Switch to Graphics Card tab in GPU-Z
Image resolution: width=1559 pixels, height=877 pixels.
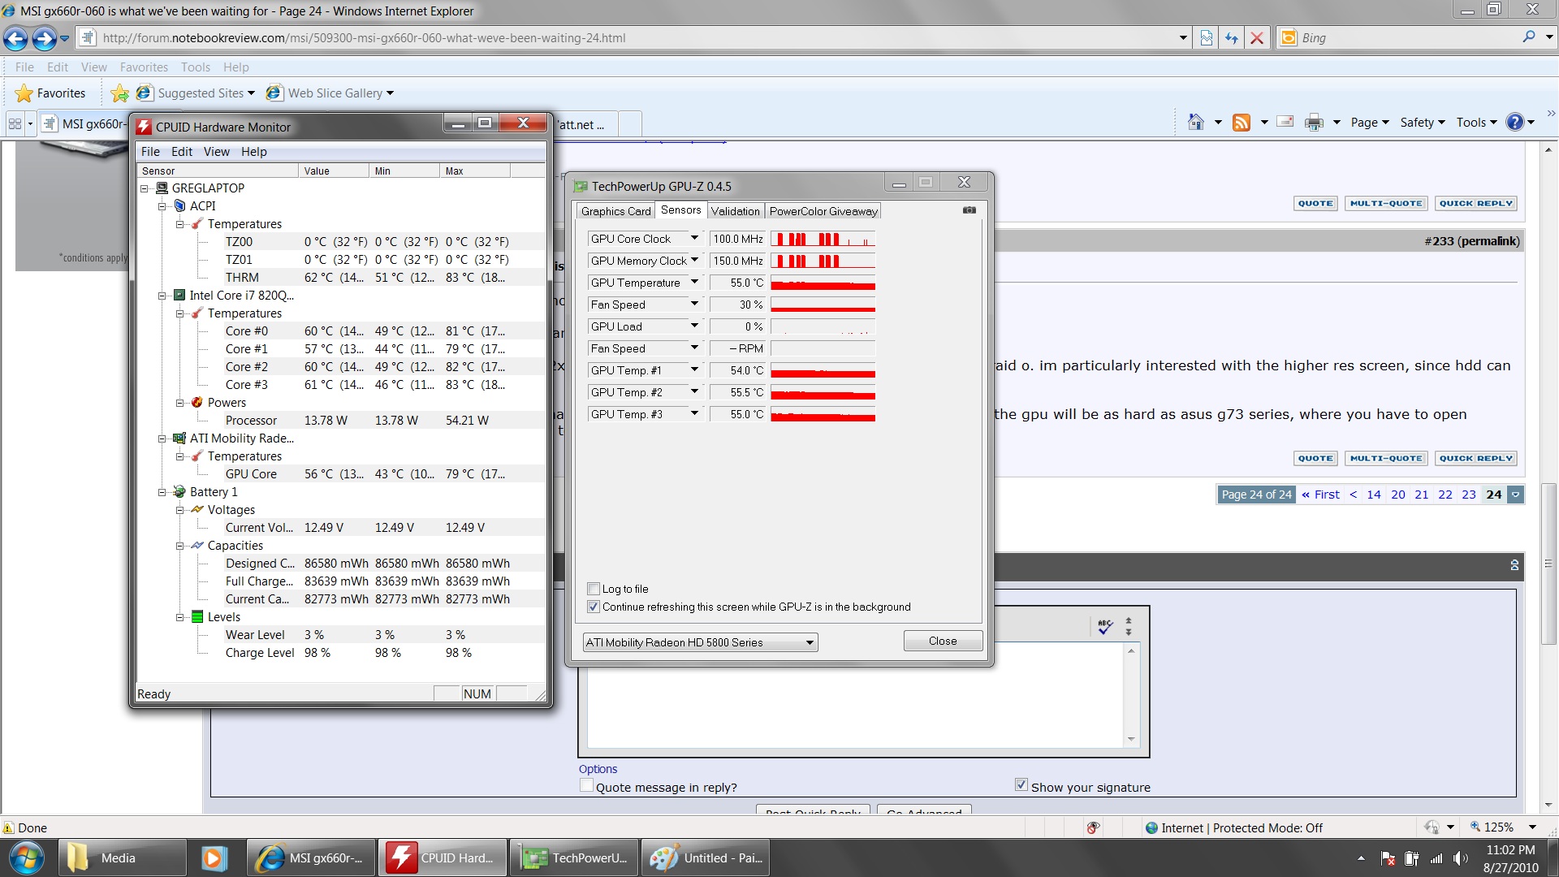click(615, 211)
